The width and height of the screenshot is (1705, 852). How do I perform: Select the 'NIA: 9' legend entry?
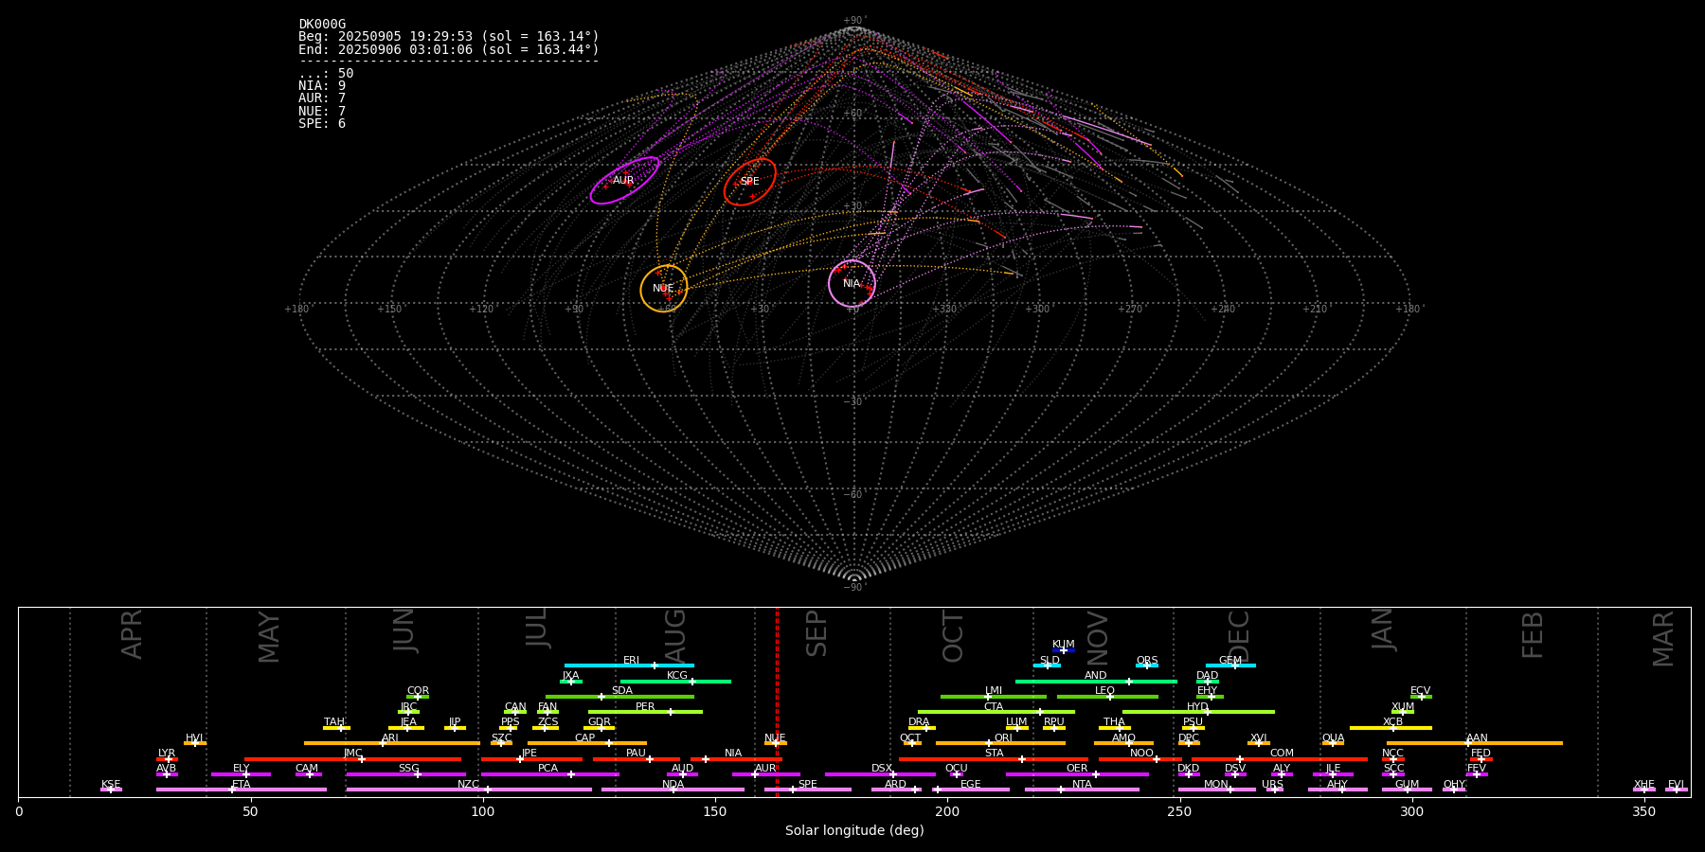tap(322, 86)
